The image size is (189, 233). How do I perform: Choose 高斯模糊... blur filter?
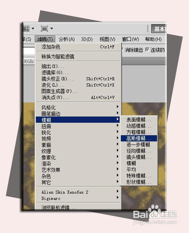pos(139,138)
